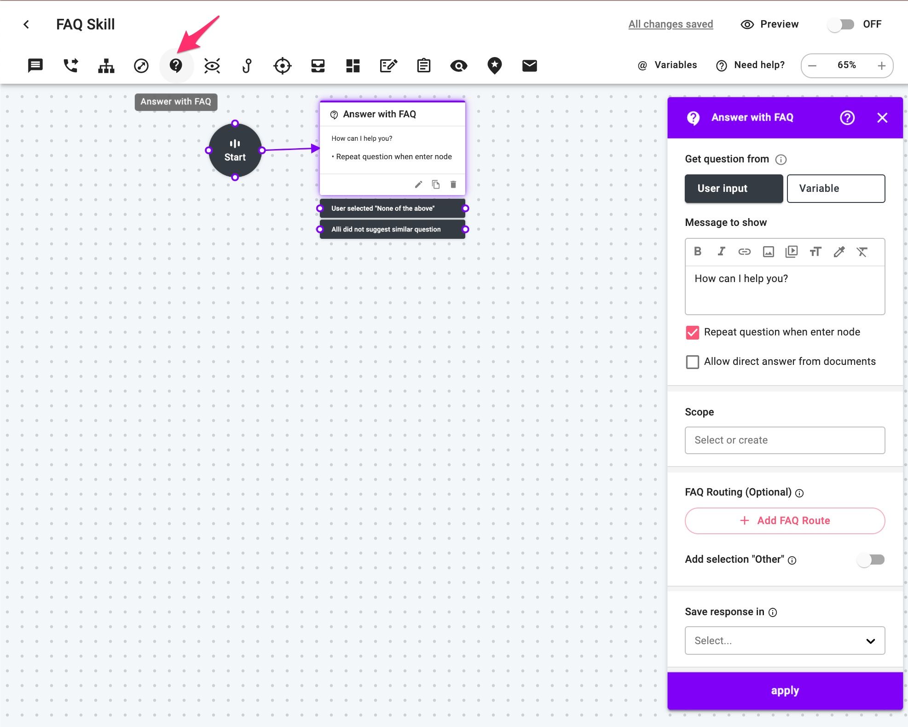908x727 pixels.
Task: Switch question source to Variable
Action: click(x=836, y=188)
